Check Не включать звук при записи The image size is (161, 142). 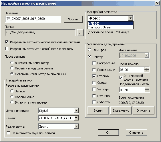coord(8,133)
